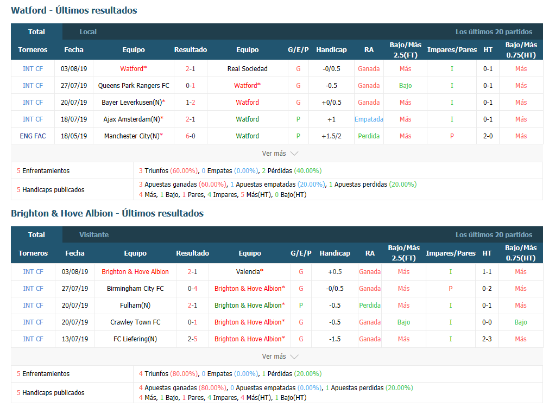Open Crawley Town FC team link

tap(135, 322)
